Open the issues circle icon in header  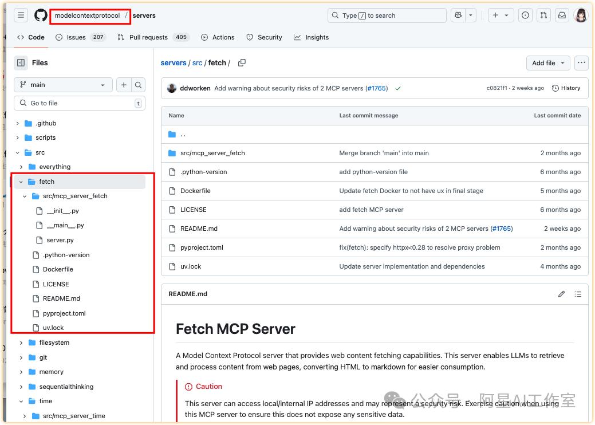click(525, 15)
